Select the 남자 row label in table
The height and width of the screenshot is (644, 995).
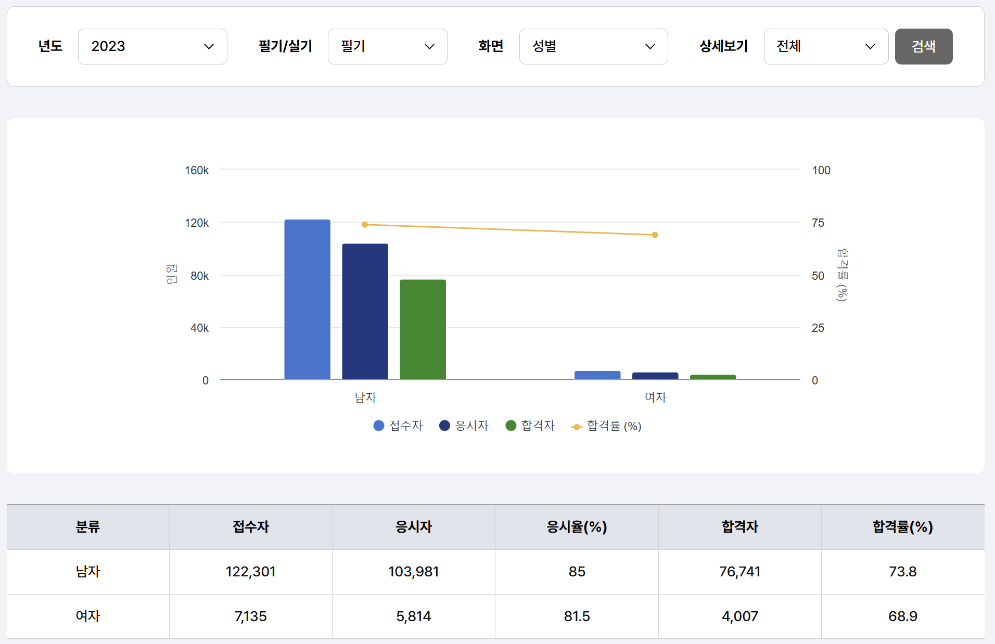(x=88, y=572)
